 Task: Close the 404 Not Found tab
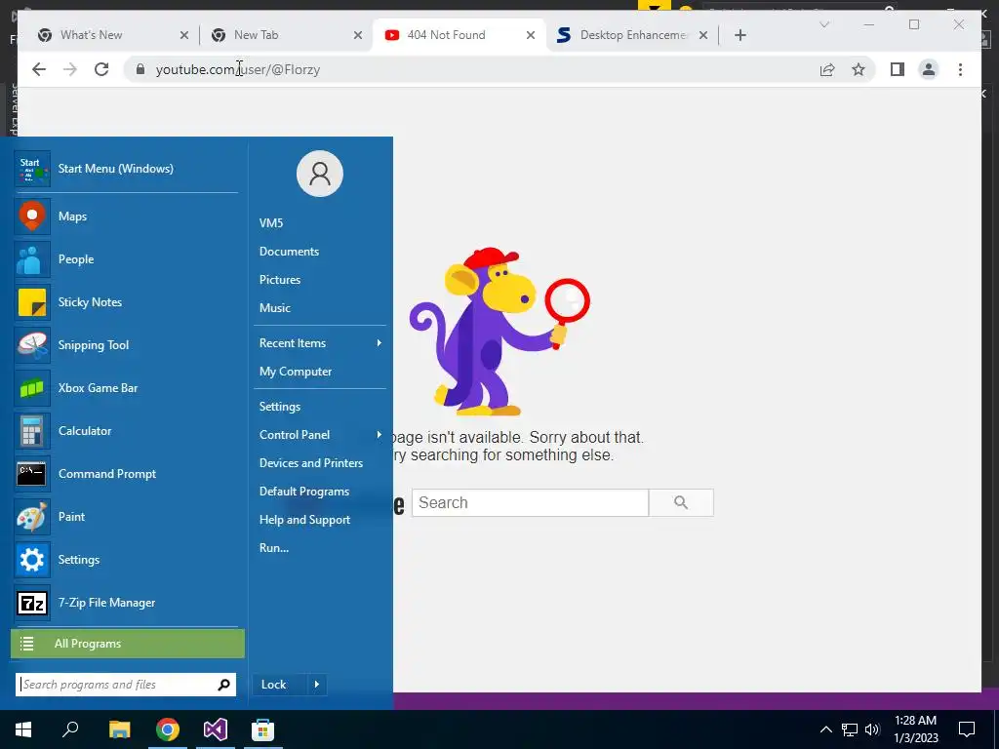[x=530, y=35]
